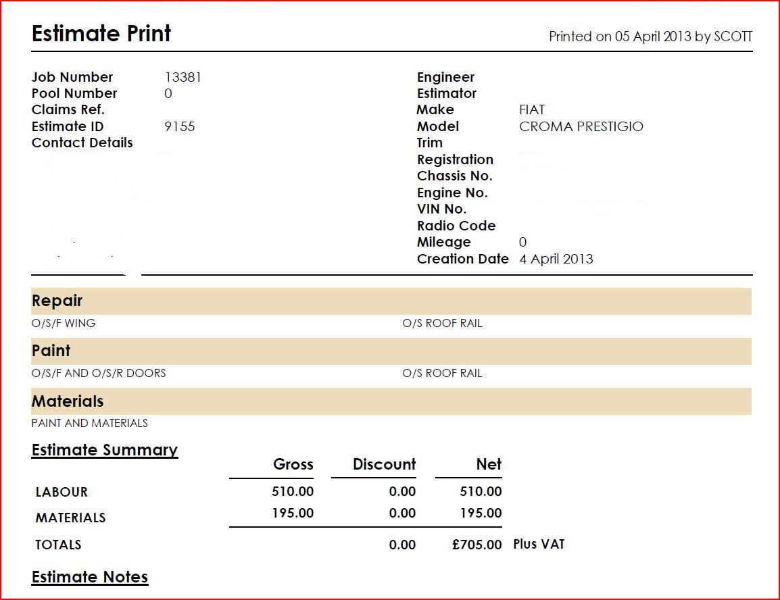Screen dimensions: 780x600
Task: Click the Paint section header
Action: [x=391, y=351]
